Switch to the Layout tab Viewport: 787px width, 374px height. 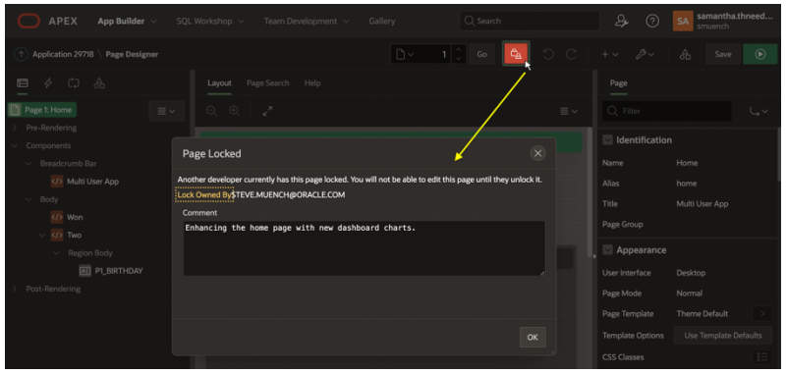pos(219,83)
